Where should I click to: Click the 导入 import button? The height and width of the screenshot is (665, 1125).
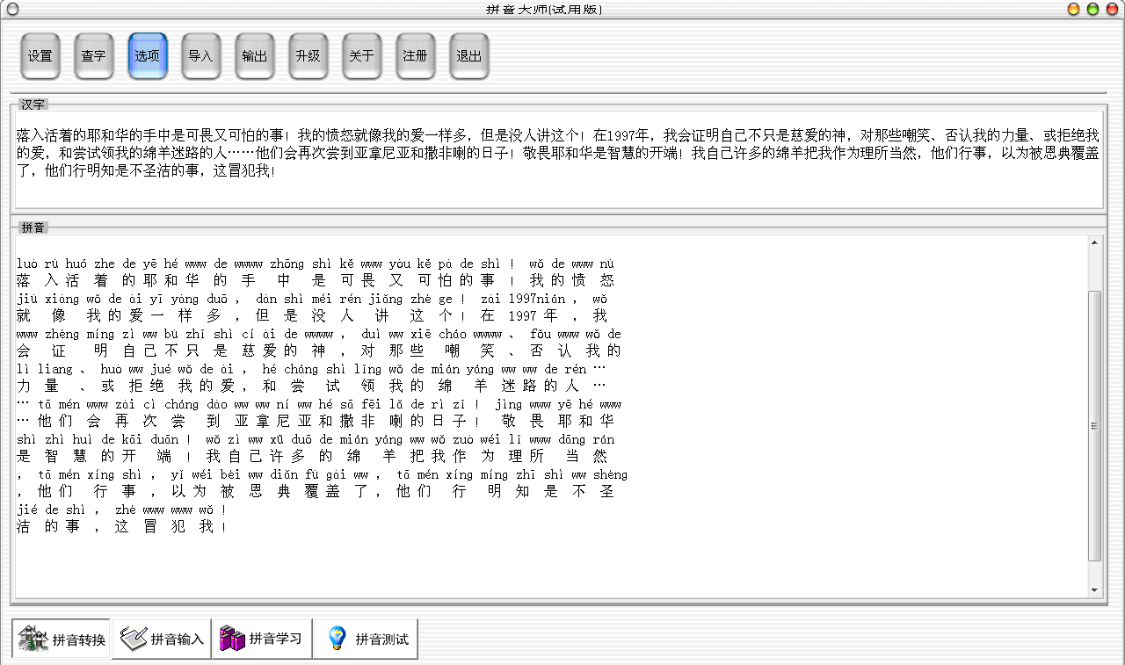pos(201,56)
